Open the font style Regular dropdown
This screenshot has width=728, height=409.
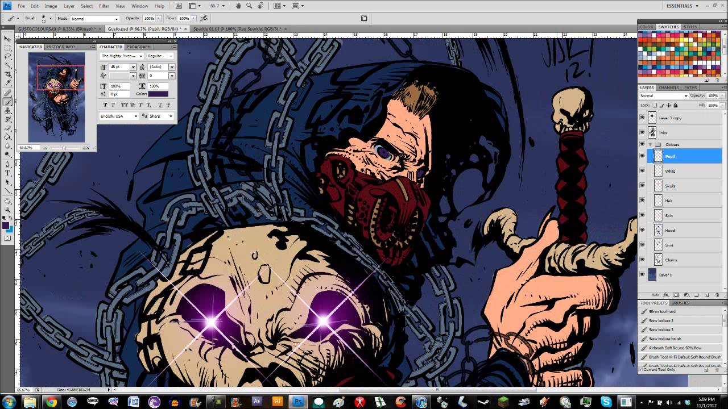(160, 56)
